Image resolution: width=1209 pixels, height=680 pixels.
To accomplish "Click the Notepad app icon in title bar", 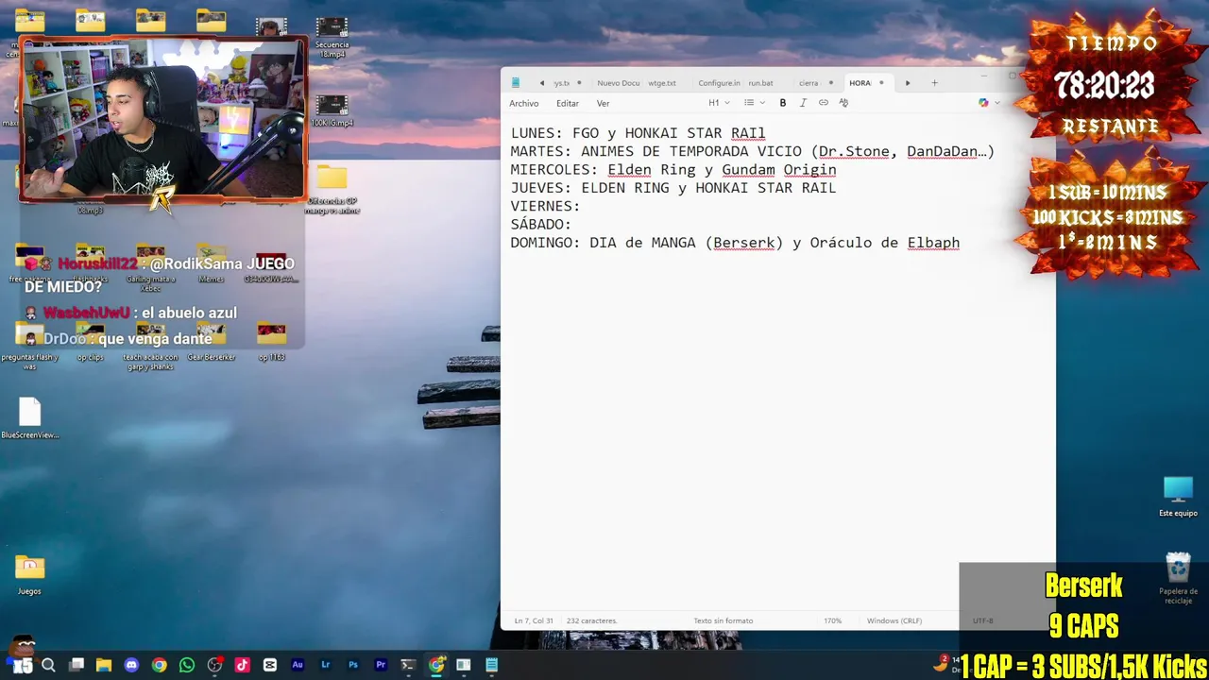I will (x=516, y=83).
